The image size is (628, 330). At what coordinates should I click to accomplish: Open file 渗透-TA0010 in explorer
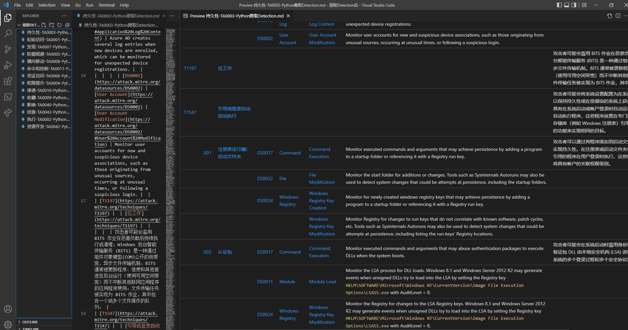(44, 90)
